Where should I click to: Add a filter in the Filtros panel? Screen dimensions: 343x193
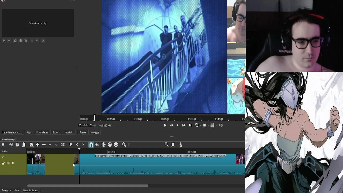[x=4, y=41]
